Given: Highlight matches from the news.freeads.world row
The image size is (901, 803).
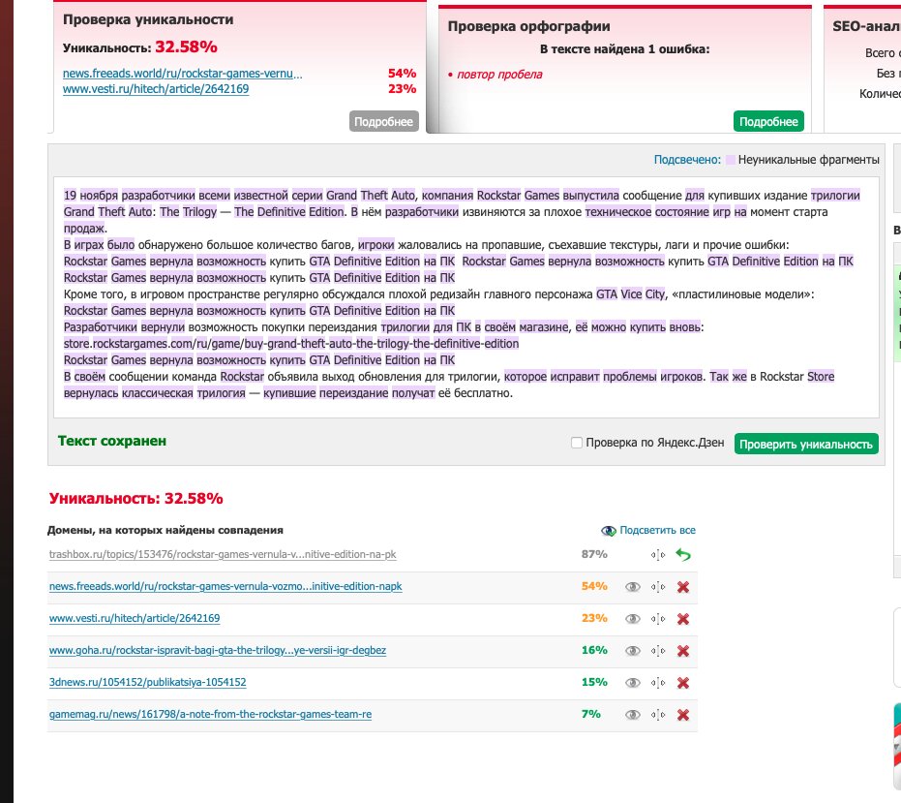Looking at the screenshot, I should click(x=633, y=587).
